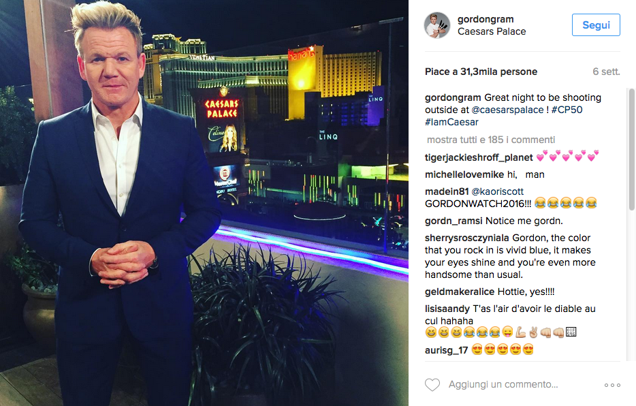Open the @caesarspalace mention link

[x=507, y=110]
